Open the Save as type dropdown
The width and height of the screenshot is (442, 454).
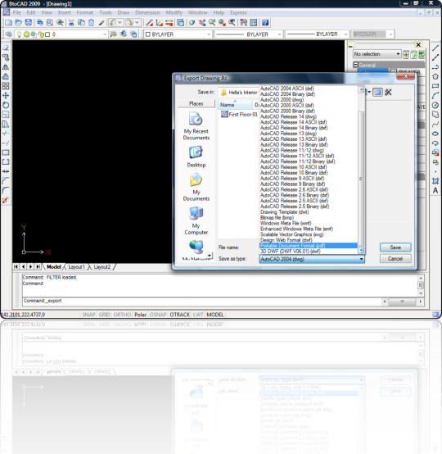click(x=312, y=259)
